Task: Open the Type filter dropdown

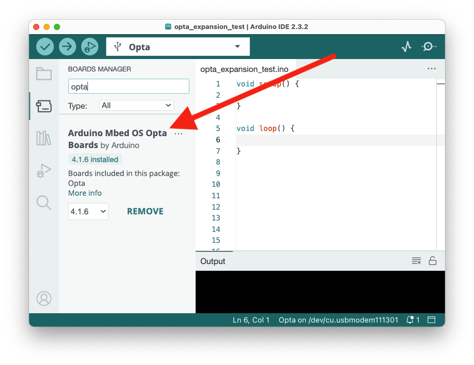Action: (136, 106)
